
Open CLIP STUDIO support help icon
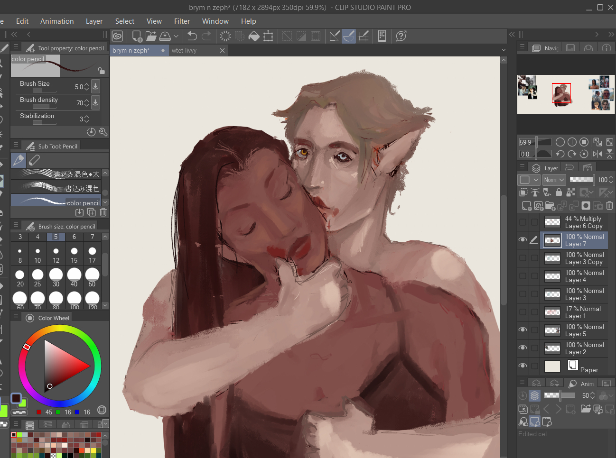(401, 36)
